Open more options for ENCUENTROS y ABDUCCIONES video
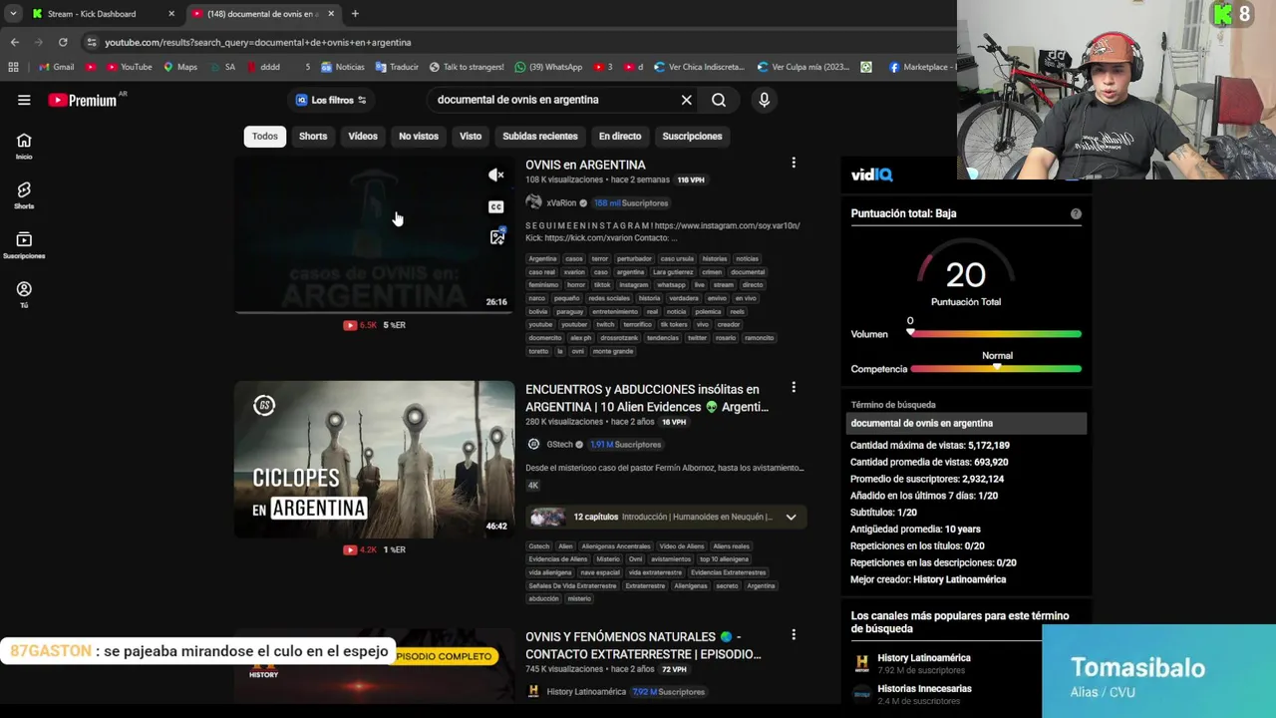Viewport: 1276px width, 718px height. point(794,387)
